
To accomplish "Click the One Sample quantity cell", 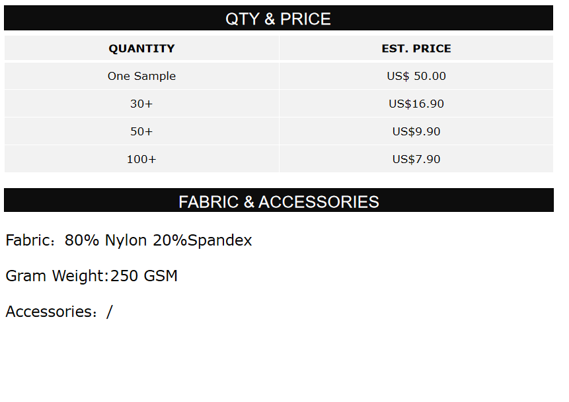I will click(141, 76).
